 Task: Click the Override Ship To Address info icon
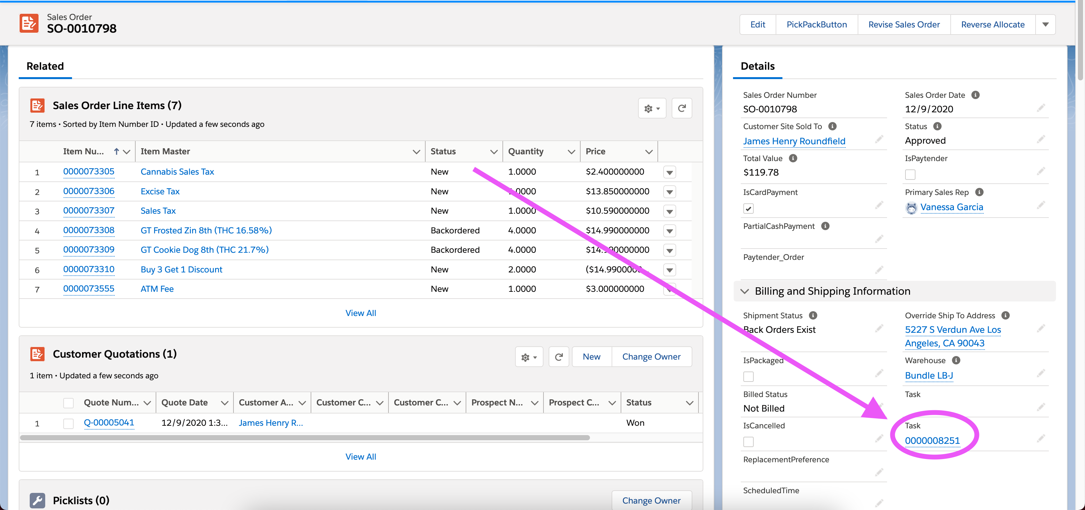tap(1005, 315)
